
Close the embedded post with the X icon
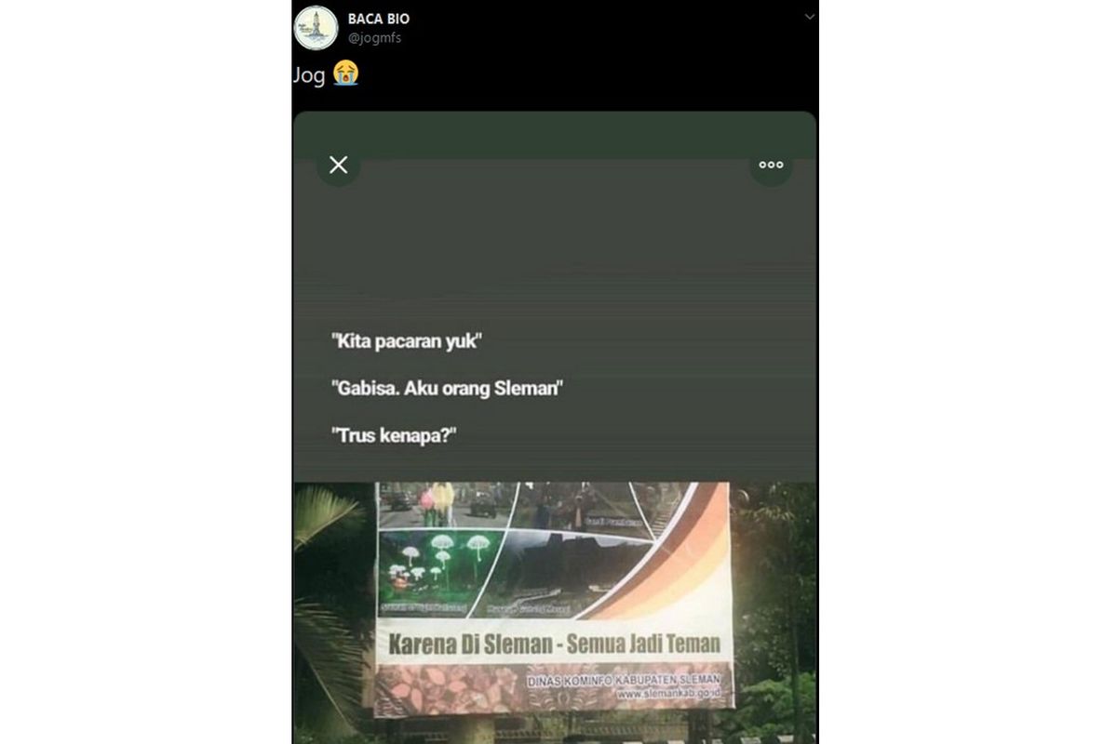pos(339,165)
